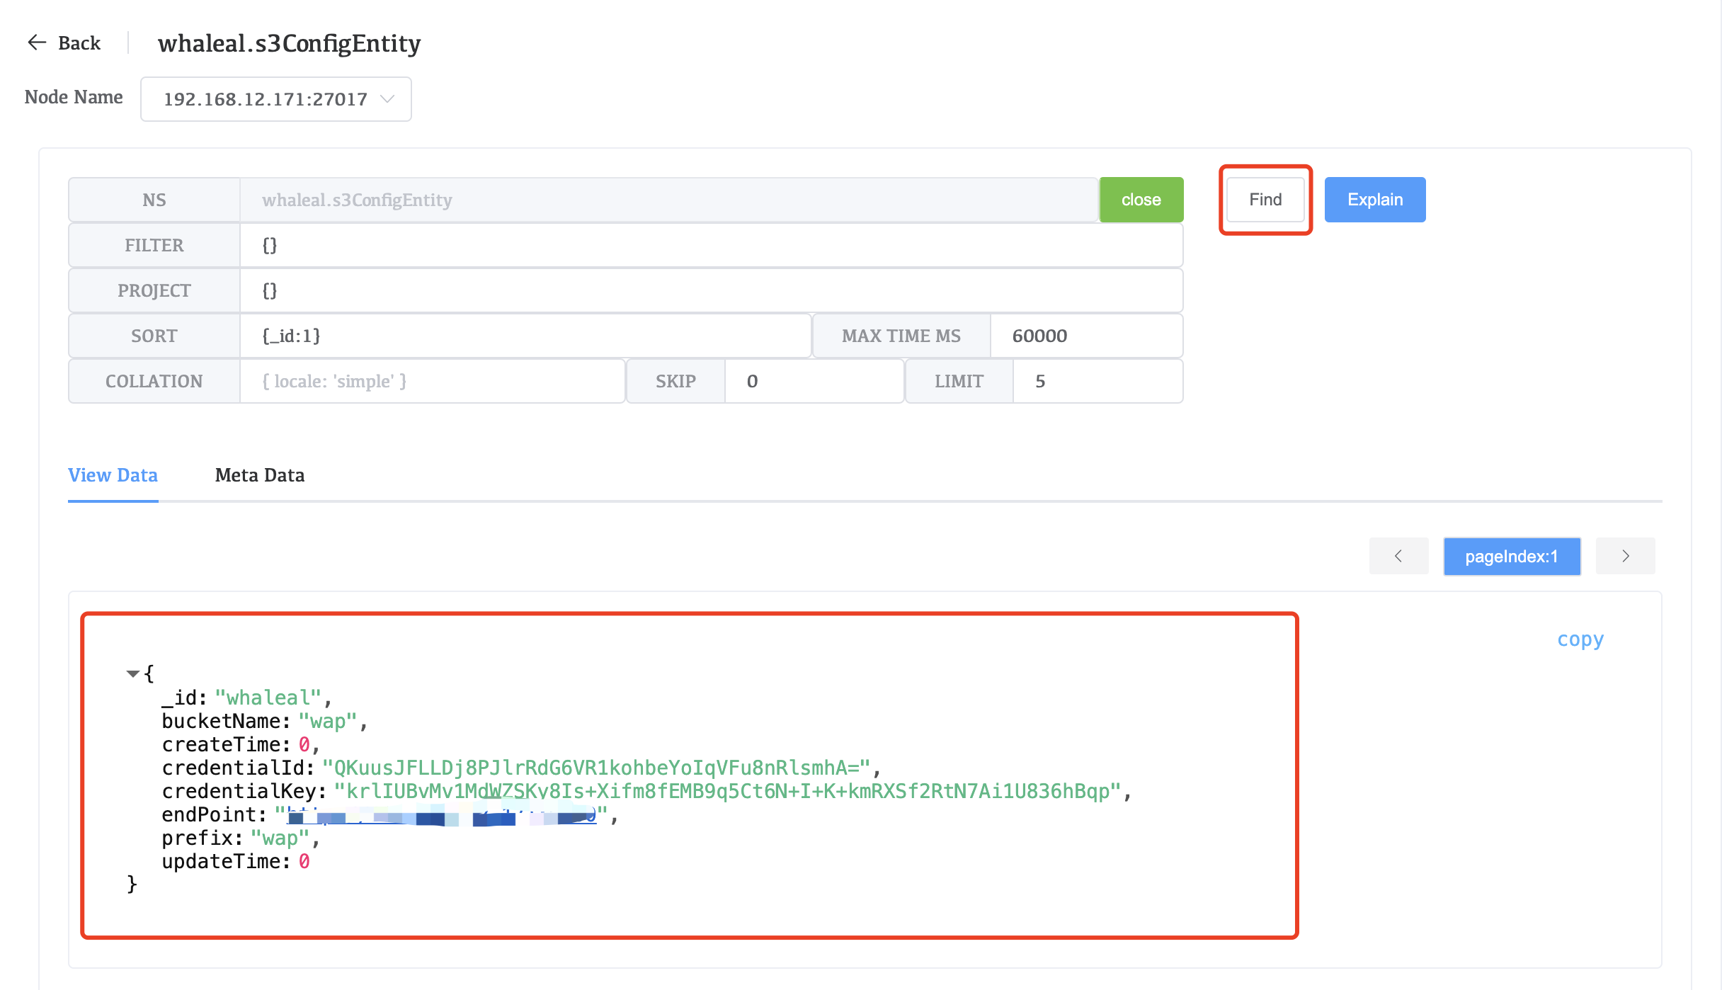Click the endPoint field name
The image size is (1722, 990).
tap(215, 815)
